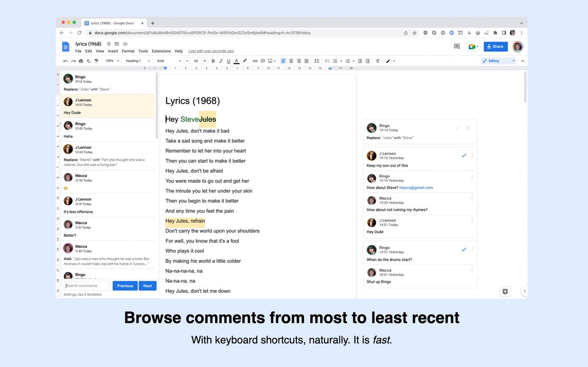Decrease the indent
The image size is (588, 367).
(360, 61)
